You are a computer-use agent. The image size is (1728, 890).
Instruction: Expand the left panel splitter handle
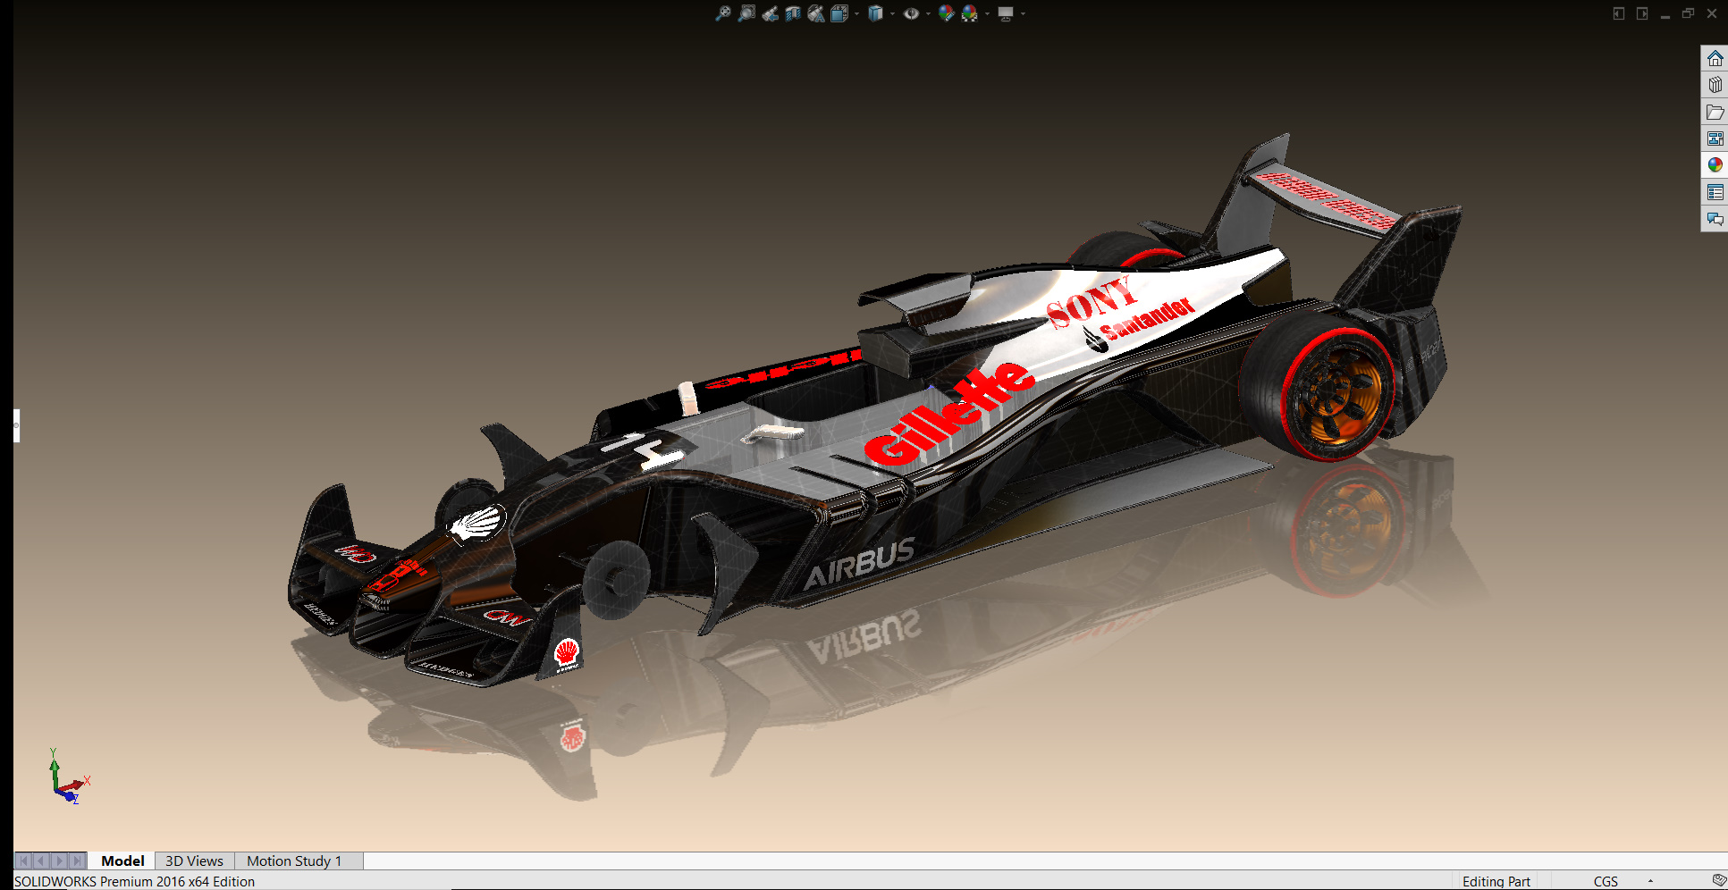16,425
